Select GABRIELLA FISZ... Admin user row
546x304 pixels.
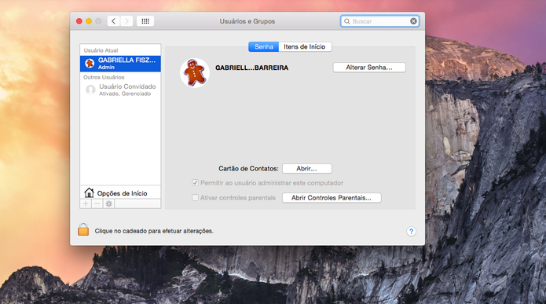coord(120,64)
